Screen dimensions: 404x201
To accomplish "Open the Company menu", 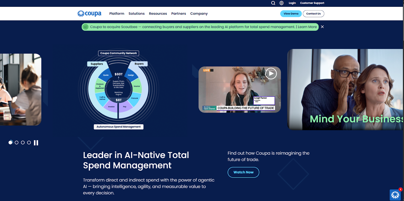I will point(199,14).
